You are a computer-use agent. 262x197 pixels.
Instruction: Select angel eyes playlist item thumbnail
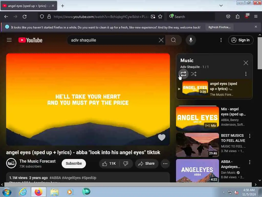tap(195, 88)
